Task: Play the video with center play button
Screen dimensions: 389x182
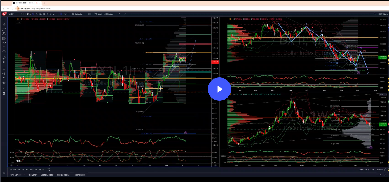Action: point(219,89)
